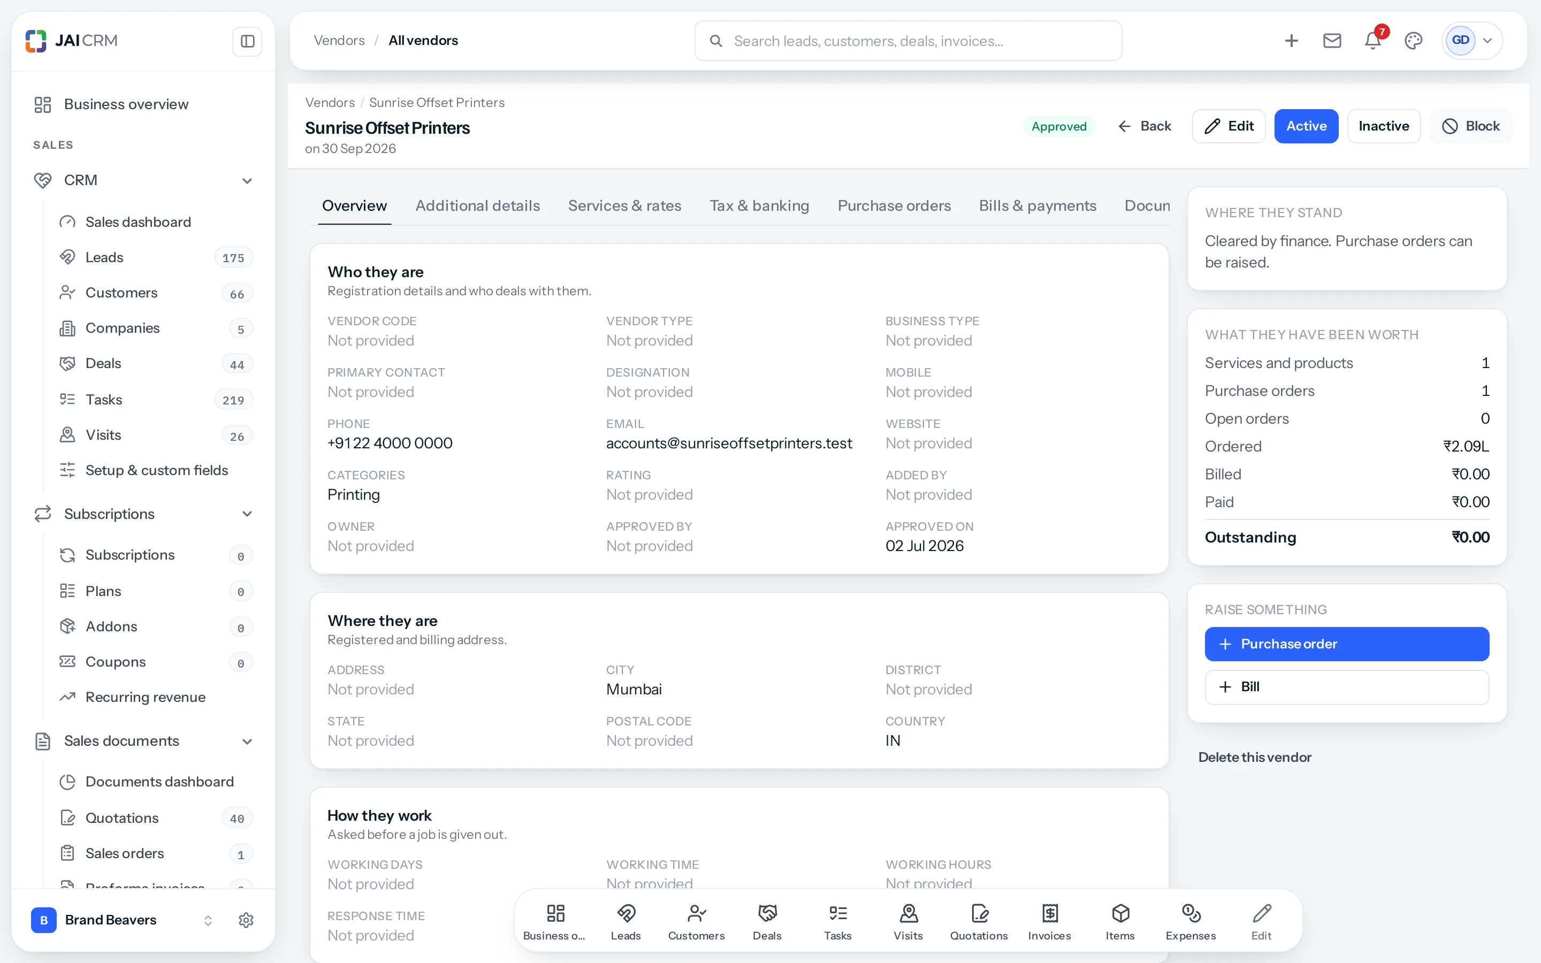Open workspace settings gear icon
The width and height of the screenshot is (1541, 963).
(x=246, y=920)
